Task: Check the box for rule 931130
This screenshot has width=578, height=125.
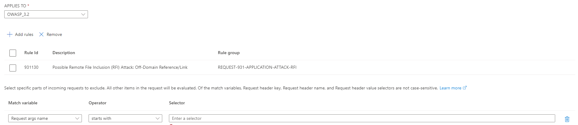Action: point(13,68)
